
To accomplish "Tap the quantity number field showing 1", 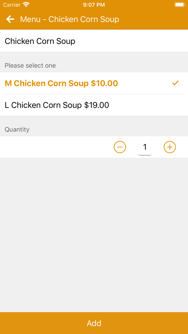I will (x=145, y=147).
